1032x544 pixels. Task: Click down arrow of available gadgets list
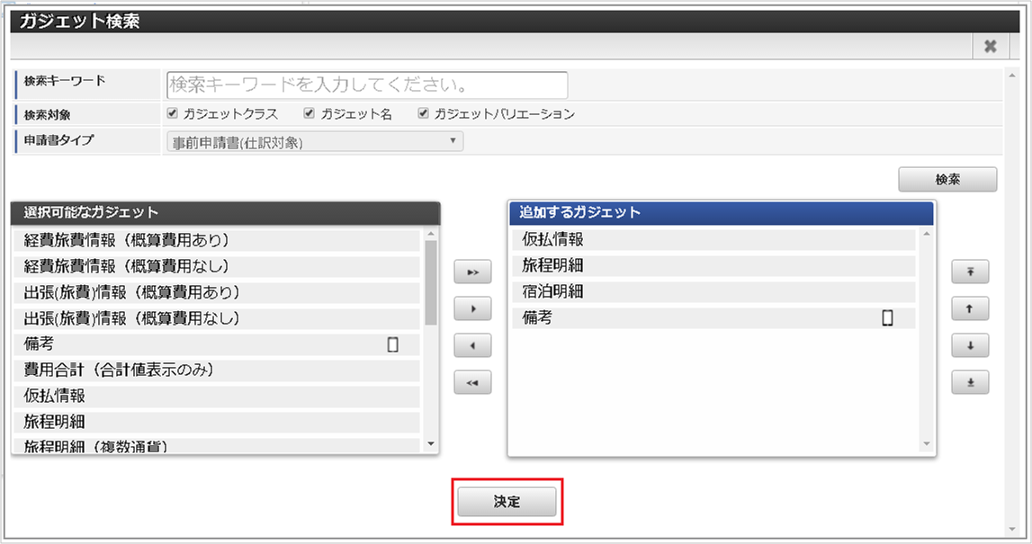pyautogui.click(x=431, y=444)
